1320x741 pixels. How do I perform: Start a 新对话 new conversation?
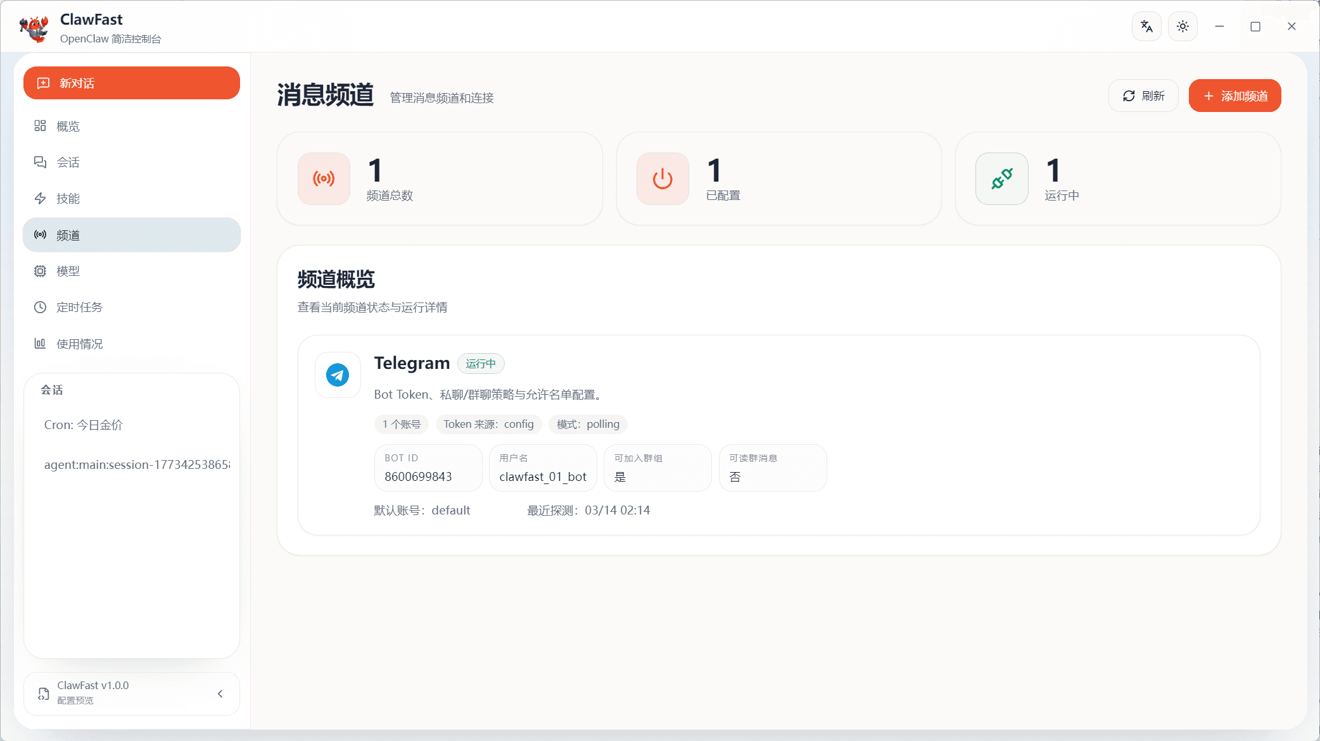(132, 83)
